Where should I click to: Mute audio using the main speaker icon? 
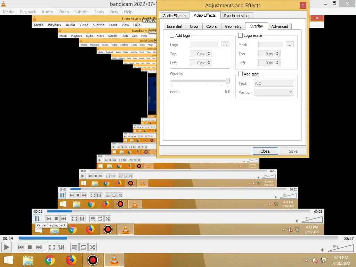tap(323, 250)
